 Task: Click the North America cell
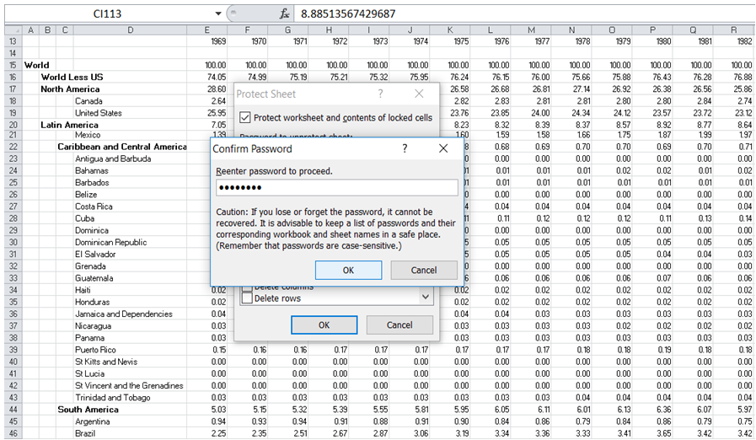coord(70,89)
